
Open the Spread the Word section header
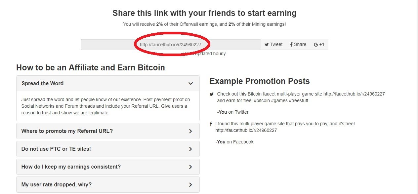pyautogui.click(x=43, y=84)
